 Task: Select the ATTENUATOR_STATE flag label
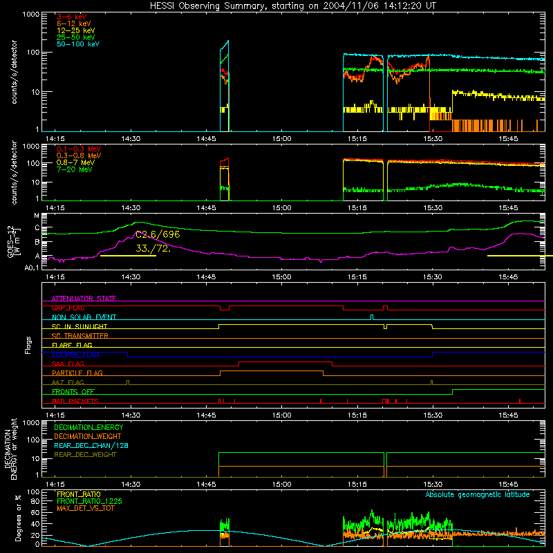[84, 299]
